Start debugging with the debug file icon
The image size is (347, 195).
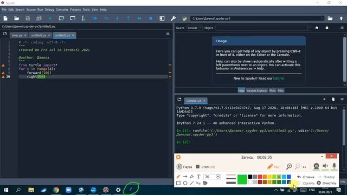95,18
